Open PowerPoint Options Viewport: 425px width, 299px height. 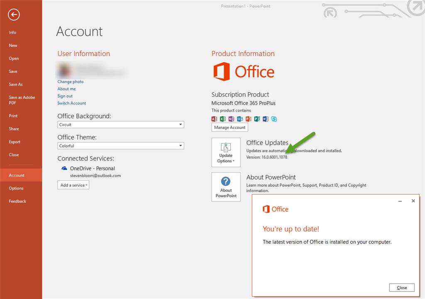[x=16, y=188]
